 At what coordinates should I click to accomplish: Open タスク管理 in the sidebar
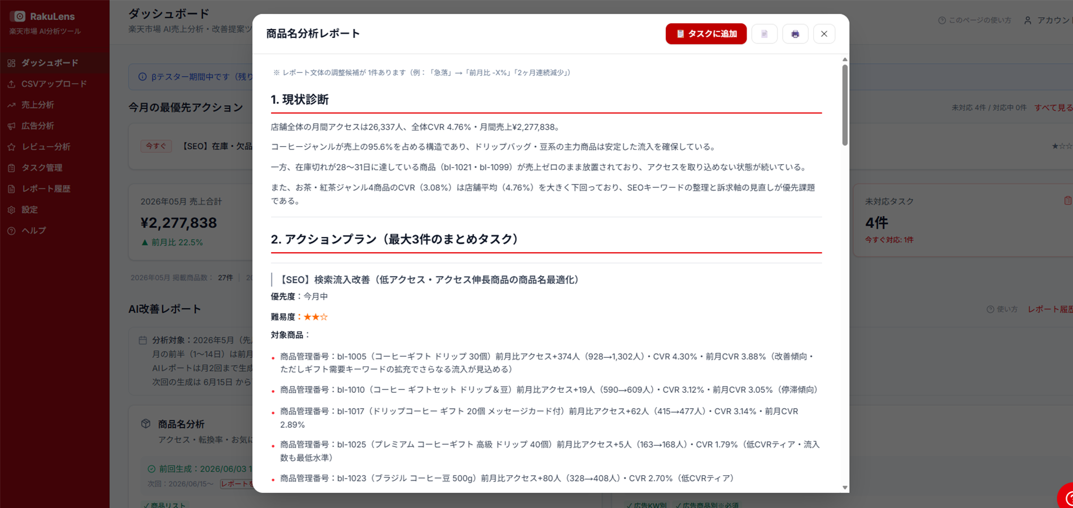55,168
